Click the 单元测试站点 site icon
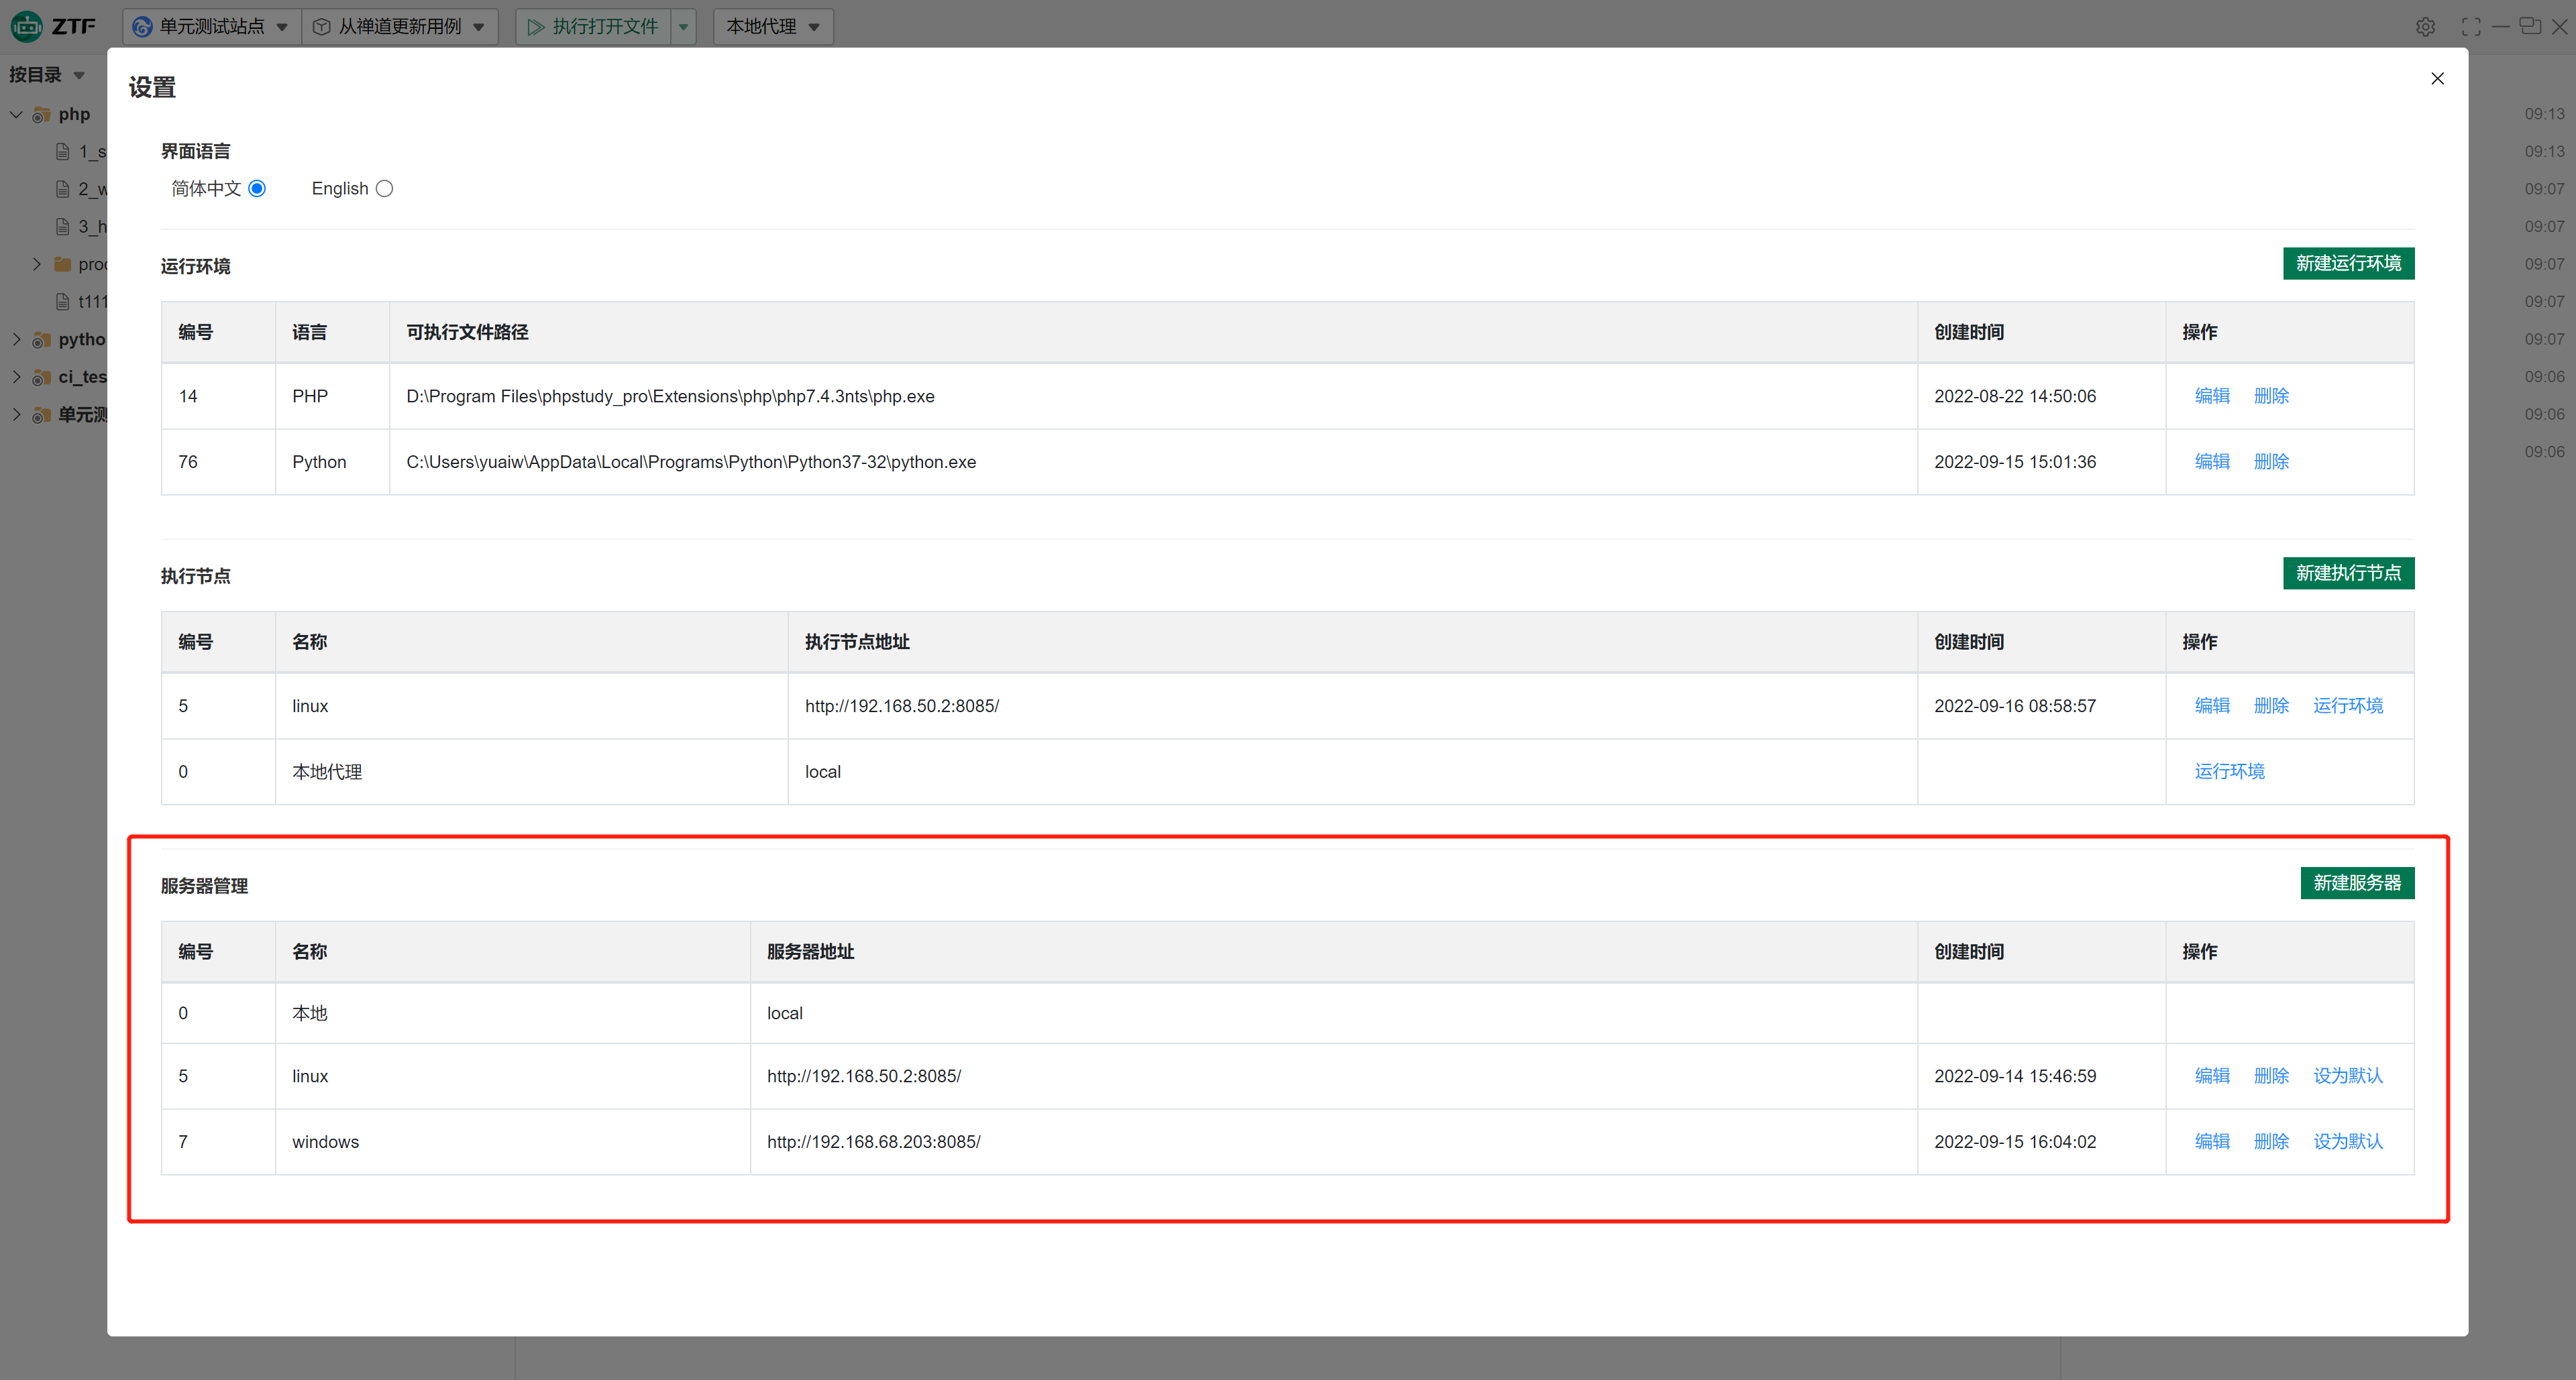This screenshot has height=1380, width=2576. coord(143,27)
